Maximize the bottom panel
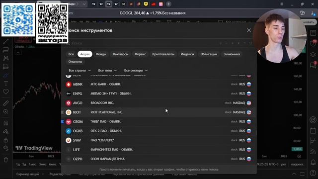Screen dimensions: 318x179 click(x=302, y=174)
